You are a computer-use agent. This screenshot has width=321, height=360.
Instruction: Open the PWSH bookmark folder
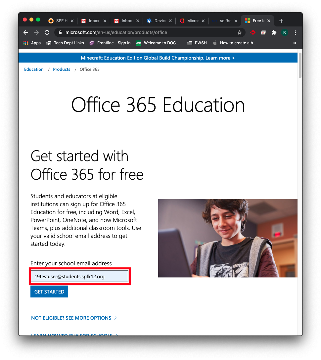point(197,43)
